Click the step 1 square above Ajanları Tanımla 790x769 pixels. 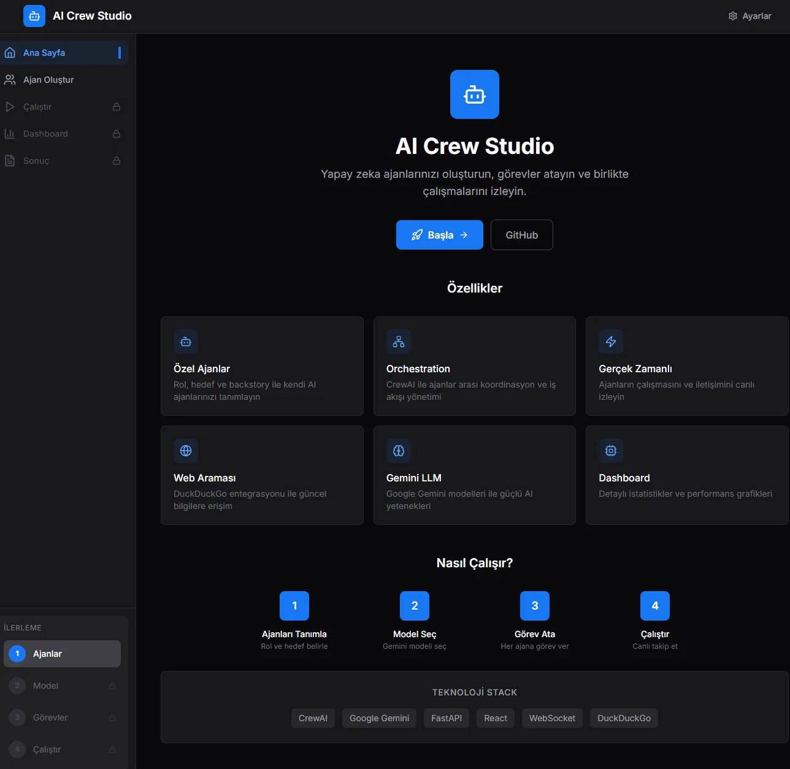pos(294,606)
